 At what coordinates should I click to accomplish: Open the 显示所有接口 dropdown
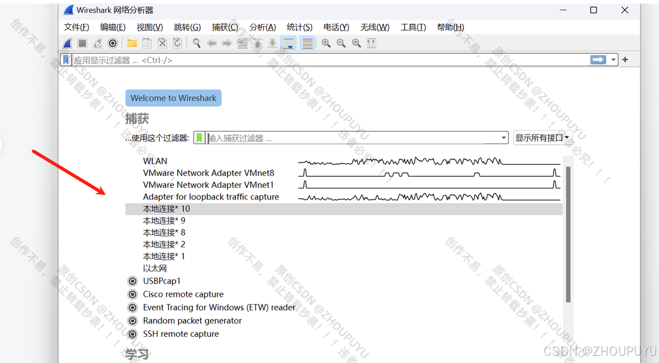click(x=542, y=138)
